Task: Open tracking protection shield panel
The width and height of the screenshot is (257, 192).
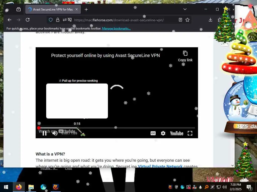Action: [51, 20]
